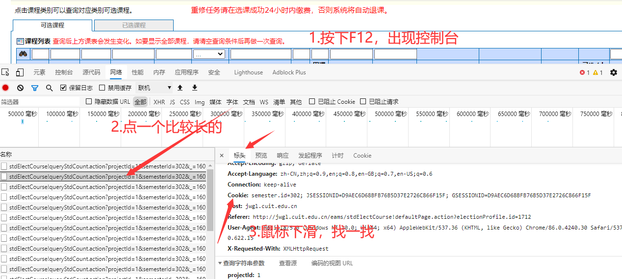Clear the network log
This screenshot has width=622, height=279.
pos(20,88)
